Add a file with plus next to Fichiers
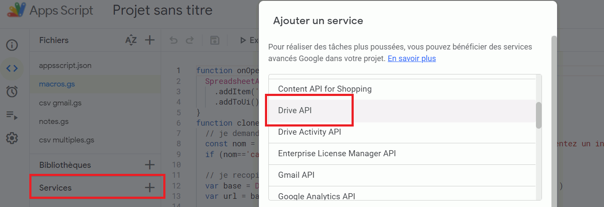 (x=149, y=40)
